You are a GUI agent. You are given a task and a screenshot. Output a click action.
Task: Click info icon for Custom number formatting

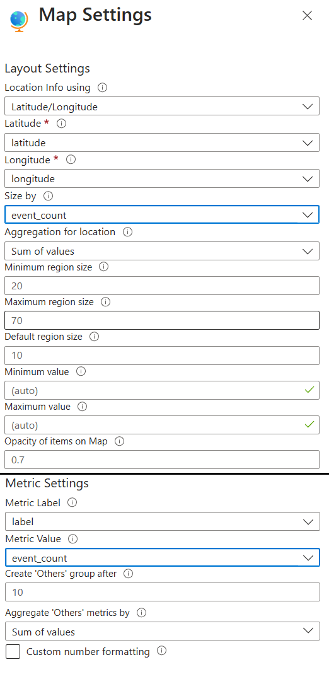(161, 651)
